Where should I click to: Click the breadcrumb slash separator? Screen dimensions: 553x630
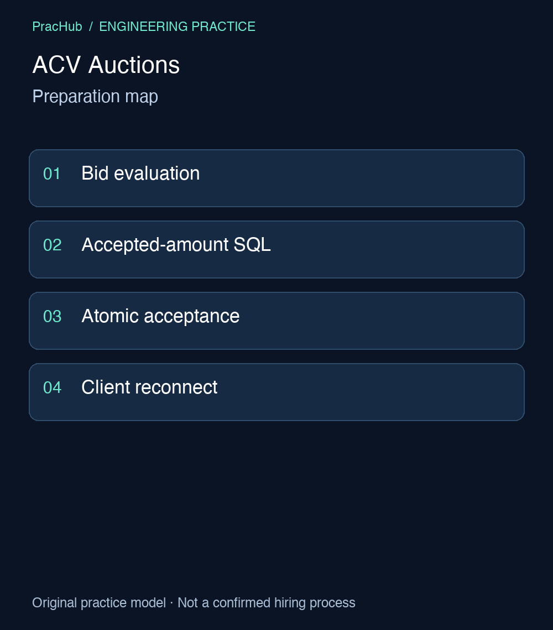91,27
